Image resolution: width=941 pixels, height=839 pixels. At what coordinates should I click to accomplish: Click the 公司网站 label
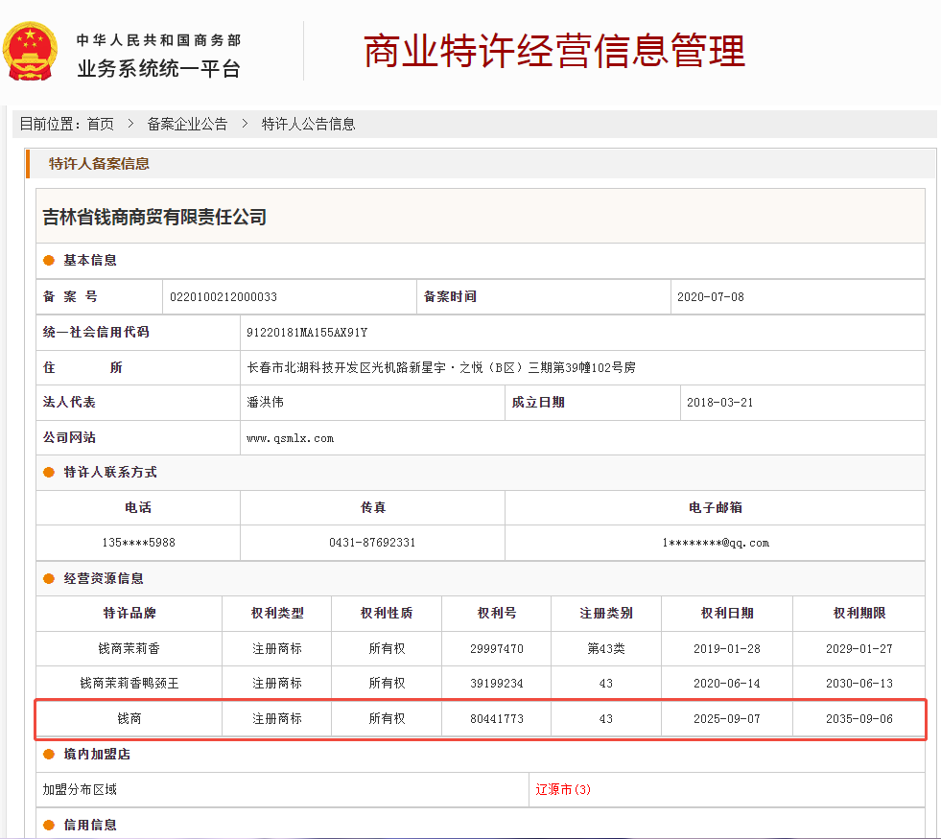pyautogui.click(x=69, y=437)
